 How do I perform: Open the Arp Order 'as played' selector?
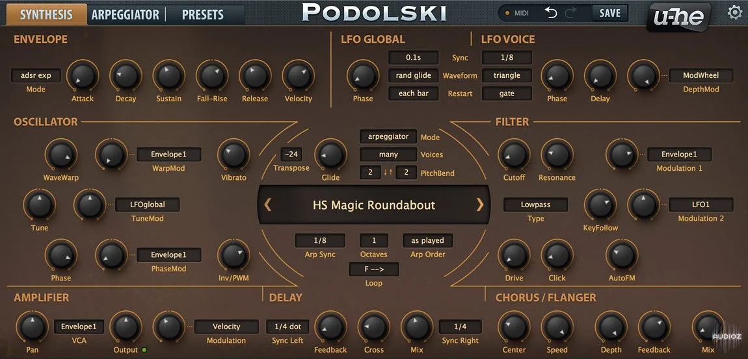(427, 240)
